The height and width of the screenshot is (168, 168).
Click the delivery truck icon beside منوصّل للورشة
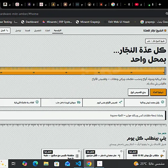click(x=79, y=102)
